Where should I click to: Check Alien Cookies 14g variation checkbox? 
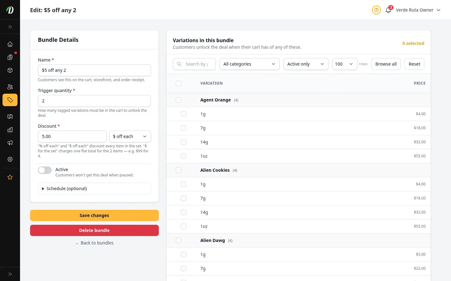pyautogui.click(x=184, y=212)
